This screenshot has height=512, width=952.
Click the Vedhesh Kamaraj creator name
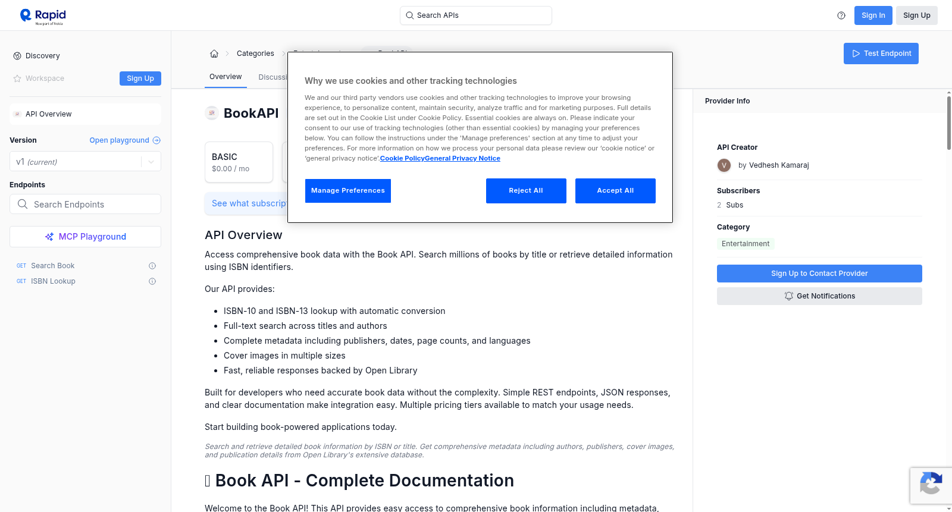[x=779, y=165]
